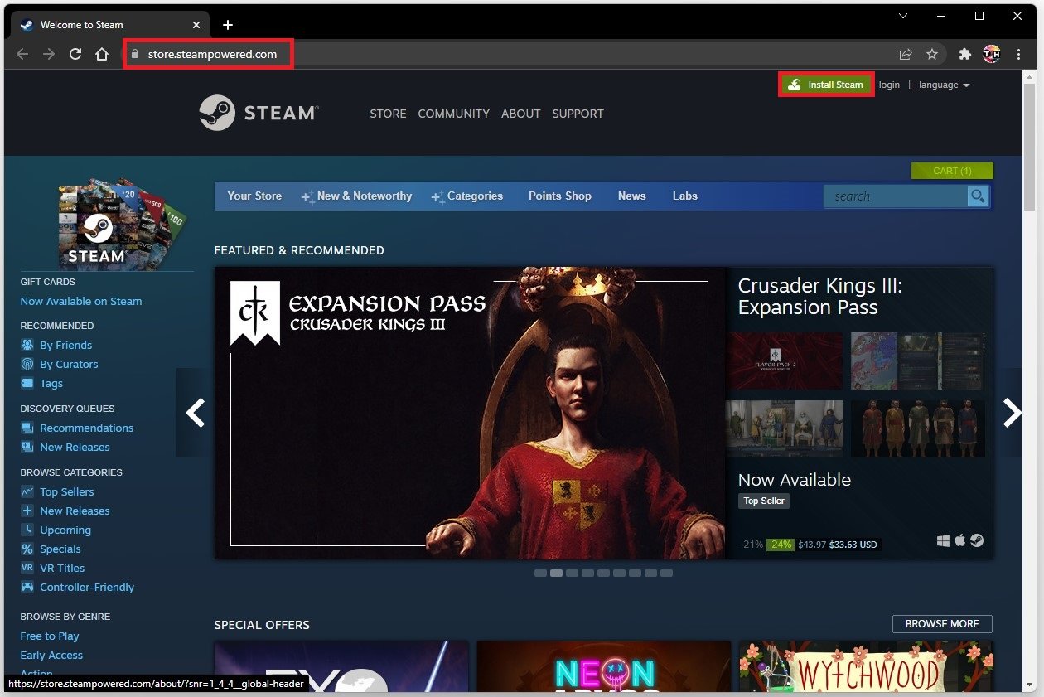This screenshot has width=1044, height=697.
Task: Click the share page icon in address bar
Action: [x=906, y=54]
